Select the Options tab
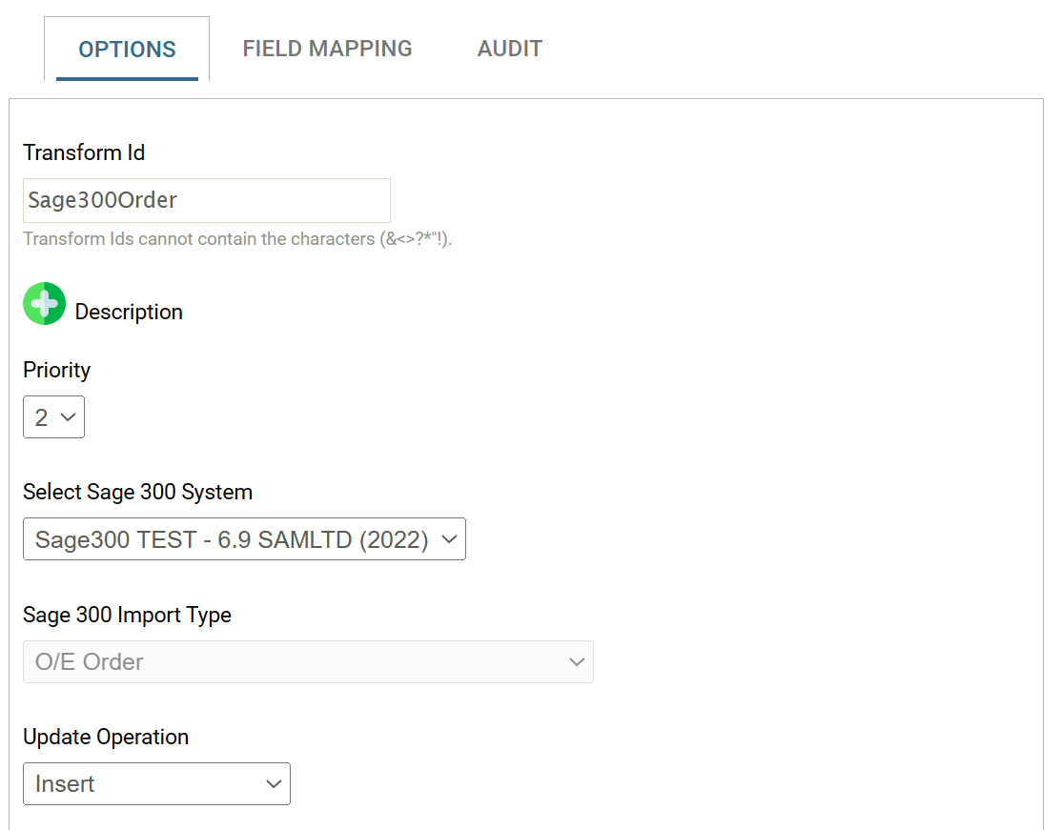 pyautogui.click(x=127, y=50)
